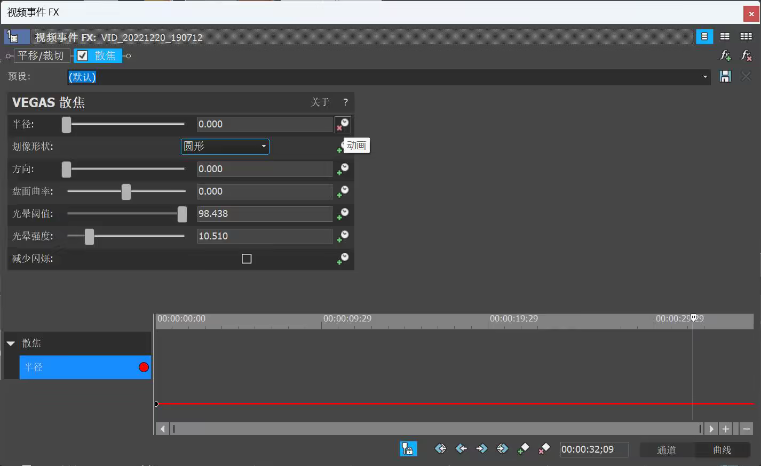This screenshot has height=466, width=761.
Task: Select the 平移/裁切 effect in chain
Action: coord(41,55)
